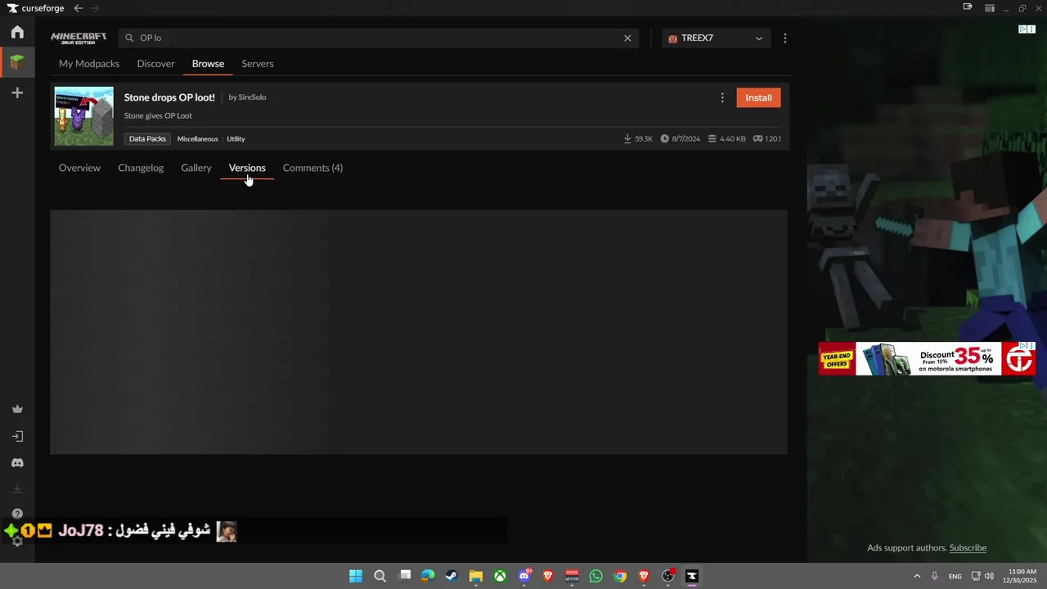Click the layout icon in the title bar
This screenshot has height=589, width=1047.
tap(990, 8)
